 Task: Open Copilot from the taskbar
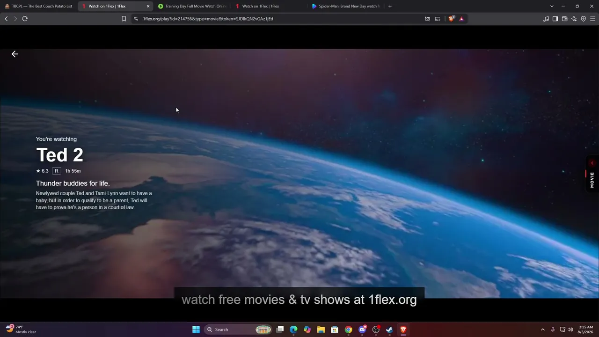pos(307,330)
